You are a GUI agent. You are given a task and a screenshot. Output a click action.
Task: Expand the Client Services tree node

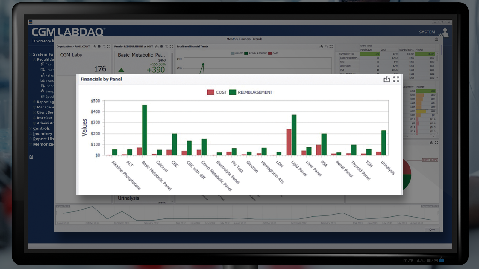click(34, 113)
